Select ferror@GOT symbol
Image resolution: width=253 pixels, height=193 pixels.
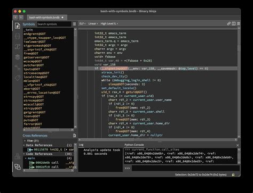33,124
